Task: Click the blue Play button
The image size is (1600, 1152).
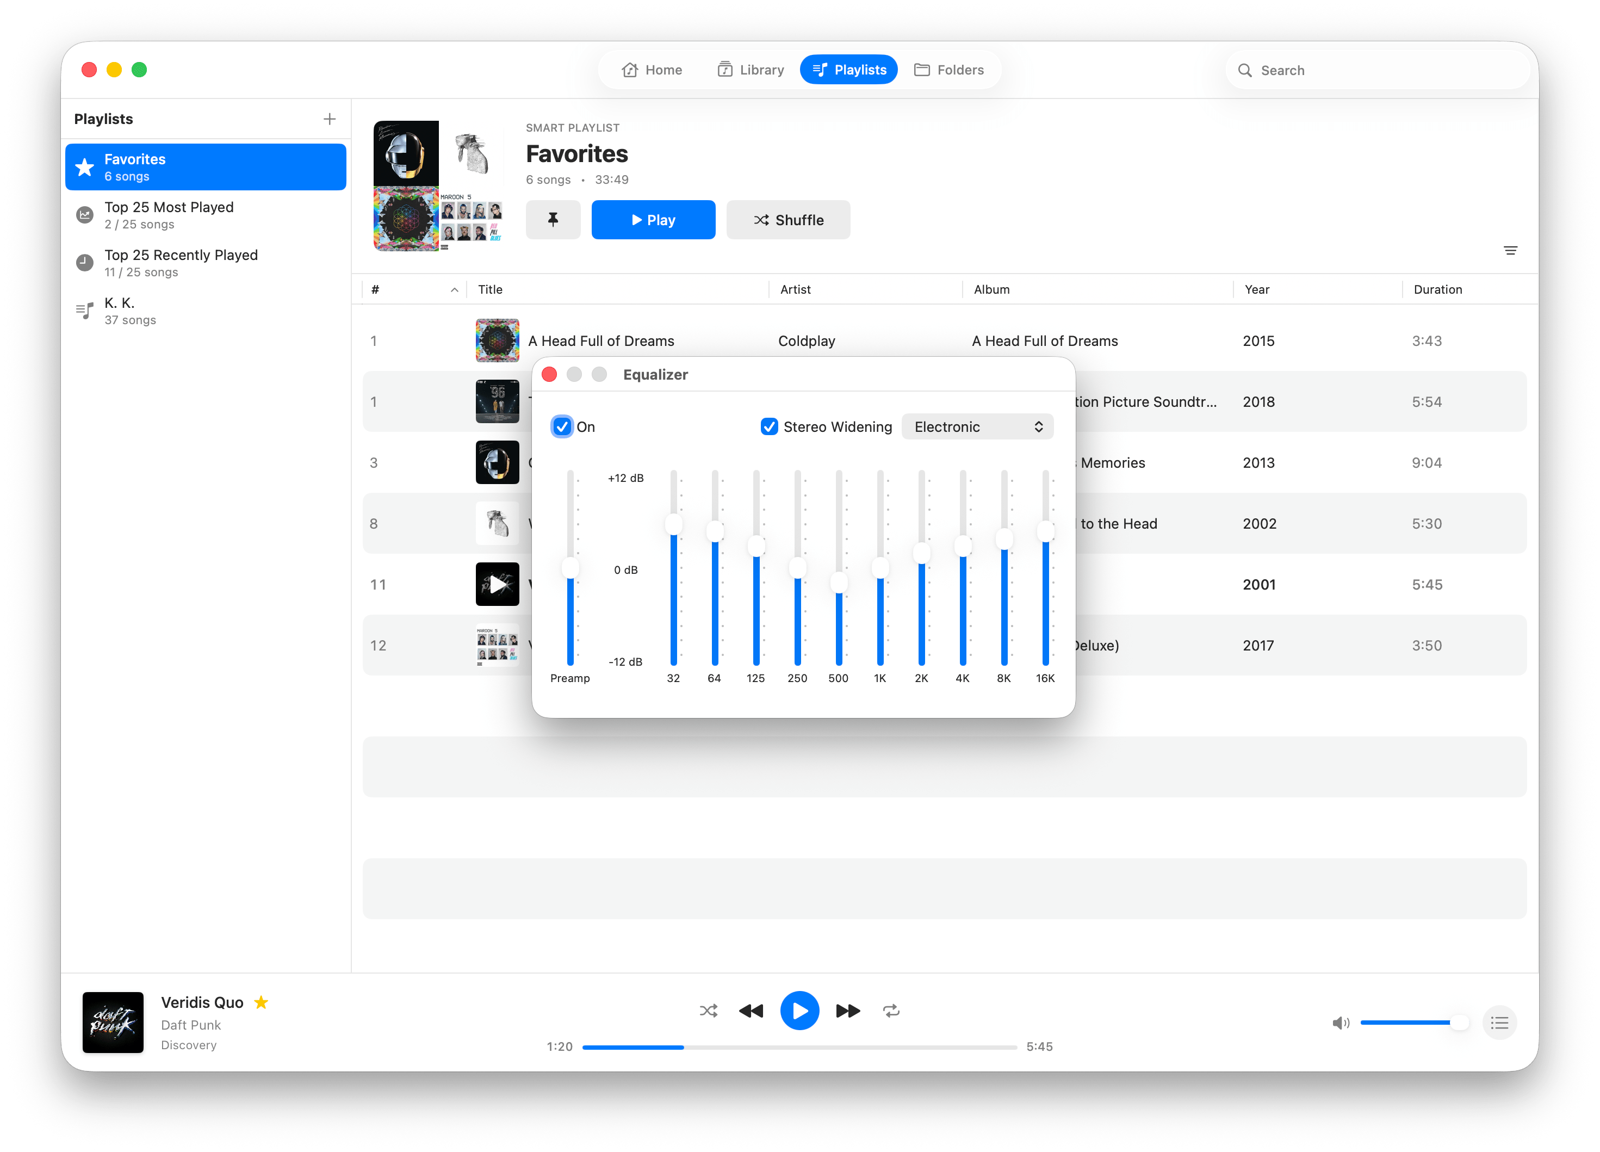Action: [x=653, y=220]
